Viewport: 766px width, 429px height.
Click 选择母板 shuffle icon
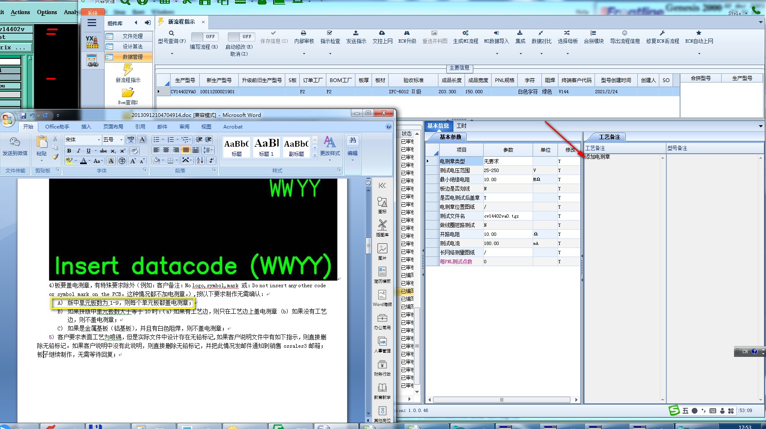(x=567, y=33)
